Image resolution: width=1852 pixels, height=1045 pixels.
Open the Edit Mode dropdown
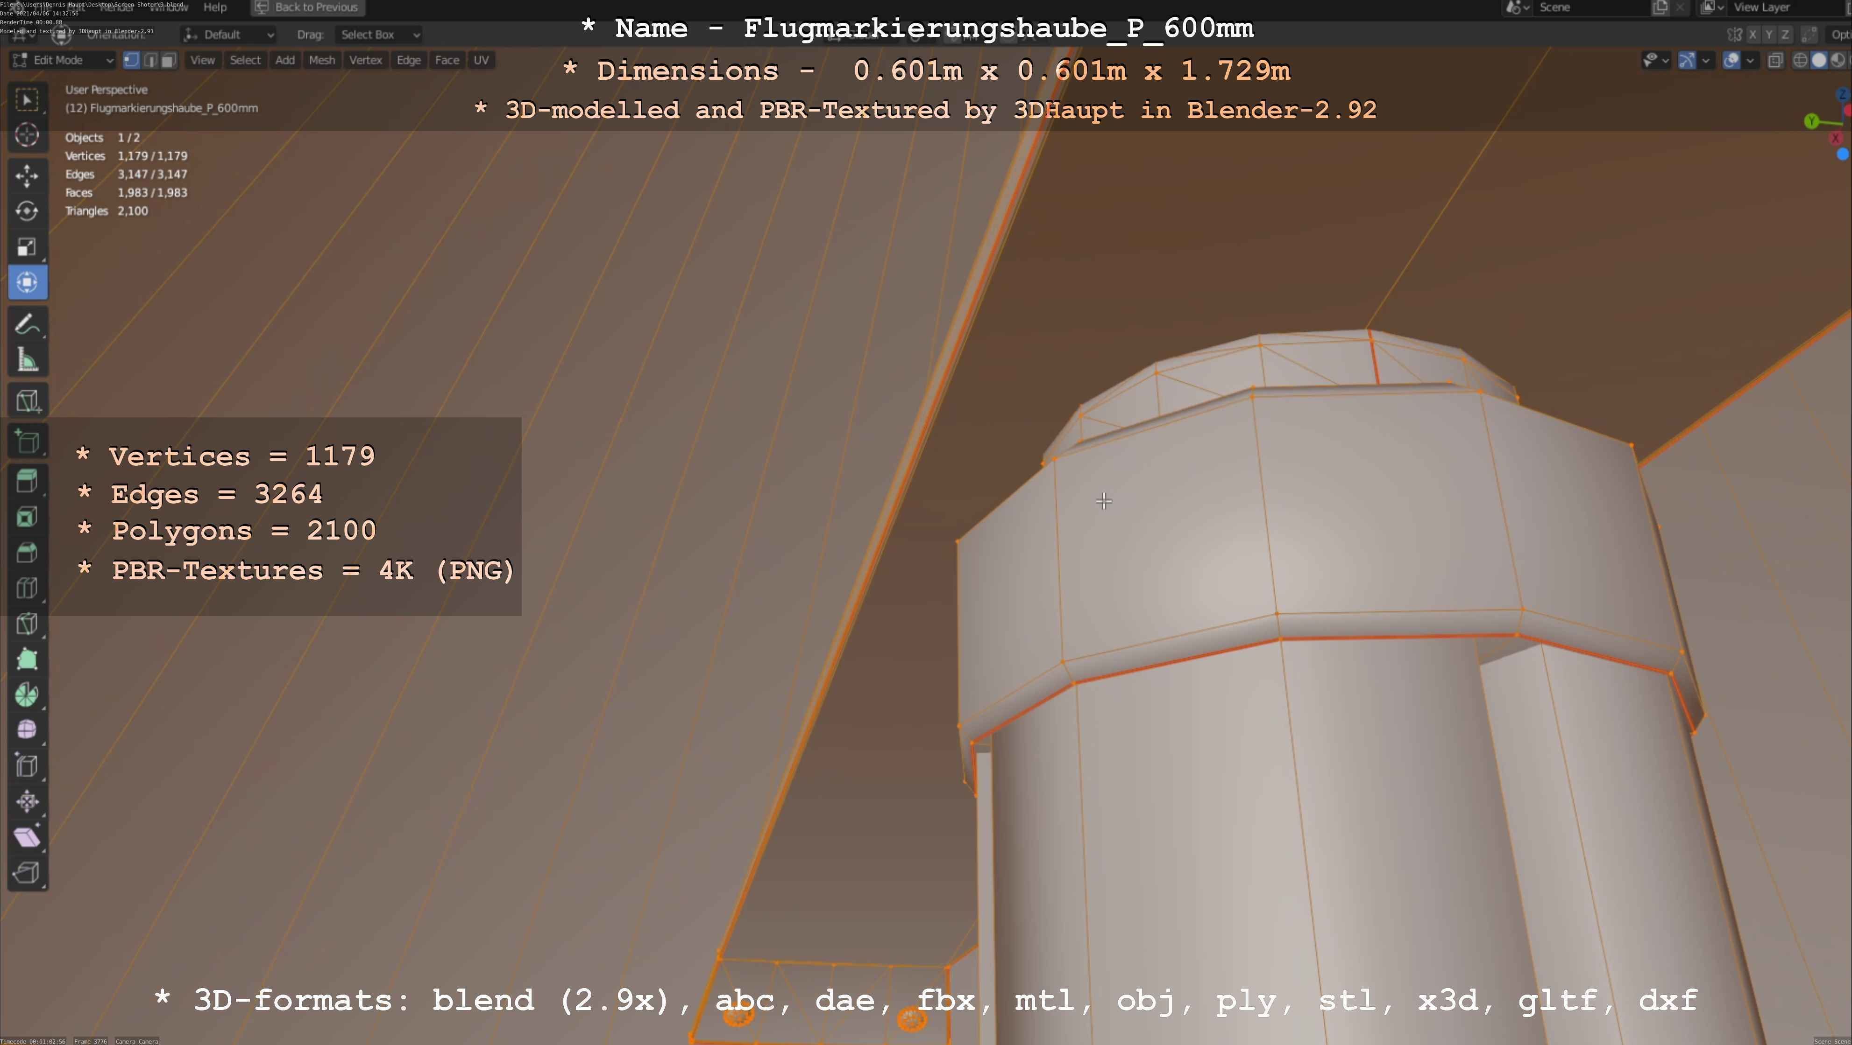click(x=63, y=60)
